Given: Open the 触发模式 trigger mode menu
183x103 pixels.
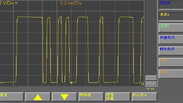Looking at the screenshot, I should [x=171, y=51].
